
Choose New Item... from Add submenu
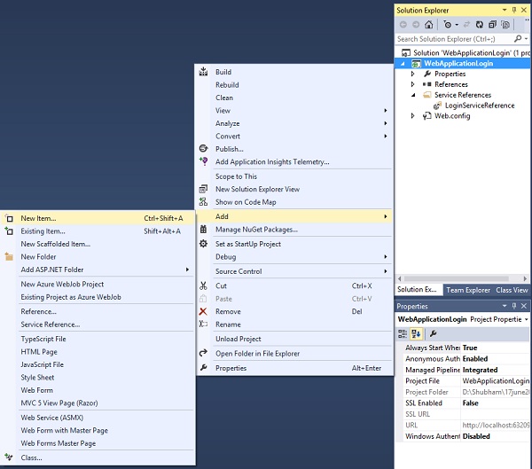coord(98,218)
